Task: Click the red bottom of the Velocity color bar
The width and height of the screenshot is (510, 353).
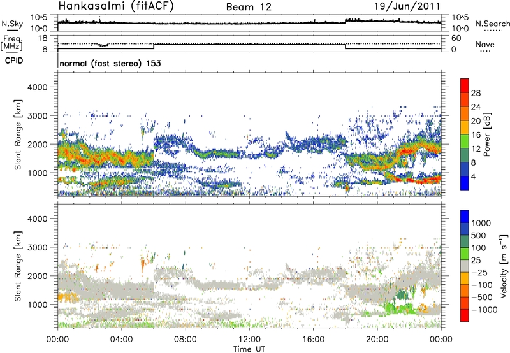Action: click(x=465, y=315)
